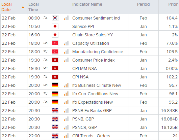Open the PSNCR, GBP indicator
This screenshot has width=179, height=140.
84,127
